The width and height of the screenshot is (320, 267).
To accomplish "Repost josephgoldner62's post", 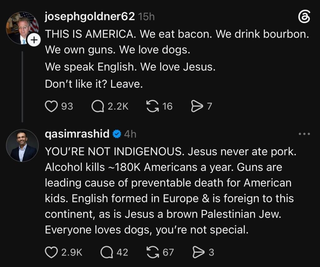I will click(152, 106).
